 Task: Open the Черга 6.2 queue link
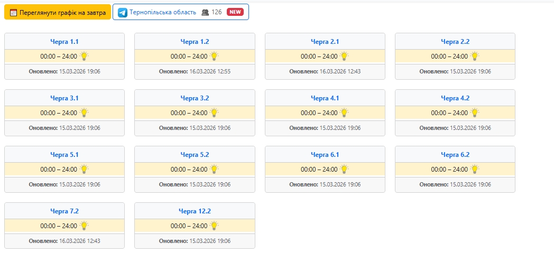point(455,154)
